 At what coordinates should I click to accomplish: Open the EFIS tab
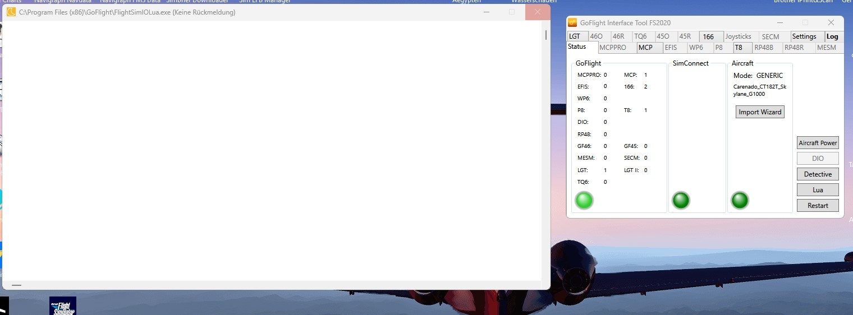coord(674,48)
